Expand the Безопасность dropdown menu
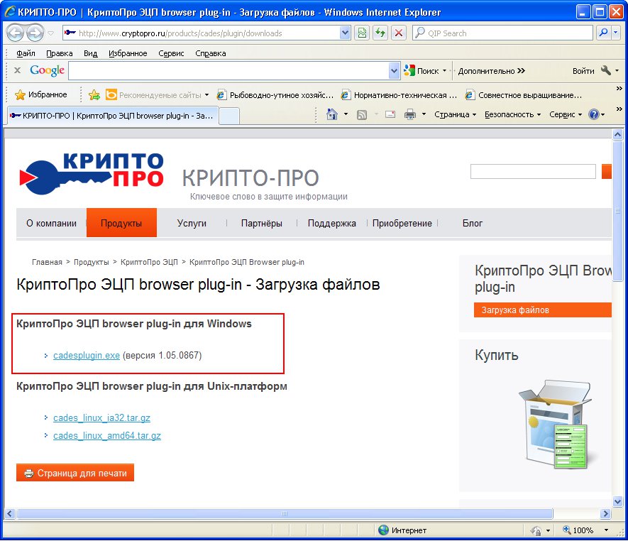 pos(512,114)
